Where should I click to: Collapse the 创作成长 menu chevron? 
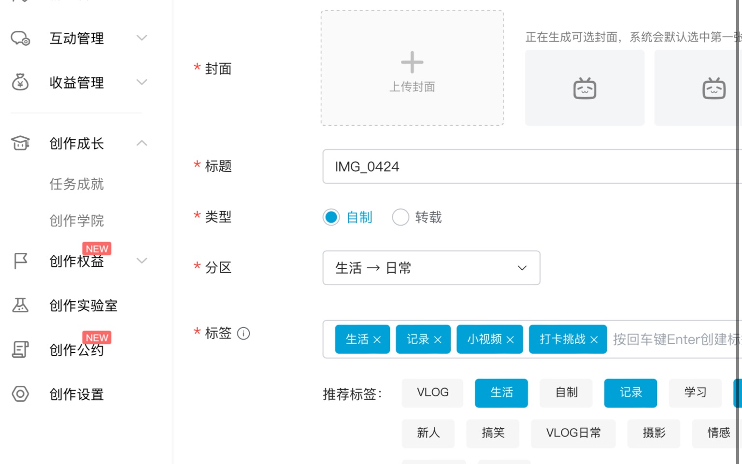pyautogui.click(x=142, y=143)
